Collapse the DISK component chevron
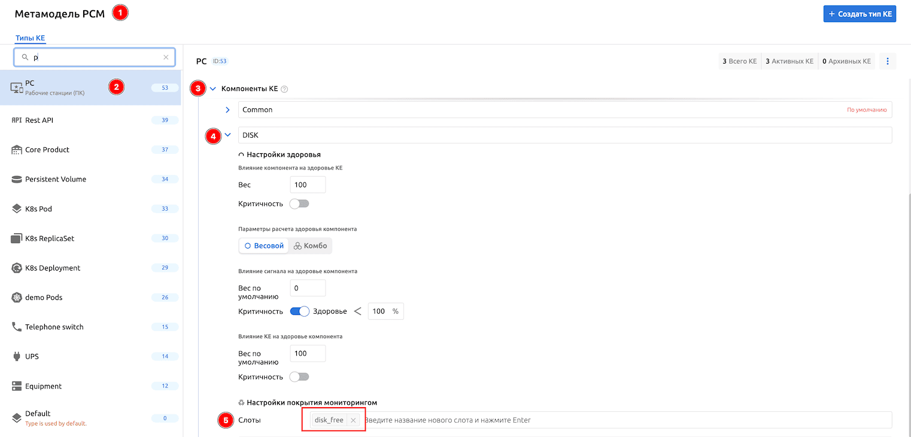This screenshot has height=437, width=911. (227, 135)
